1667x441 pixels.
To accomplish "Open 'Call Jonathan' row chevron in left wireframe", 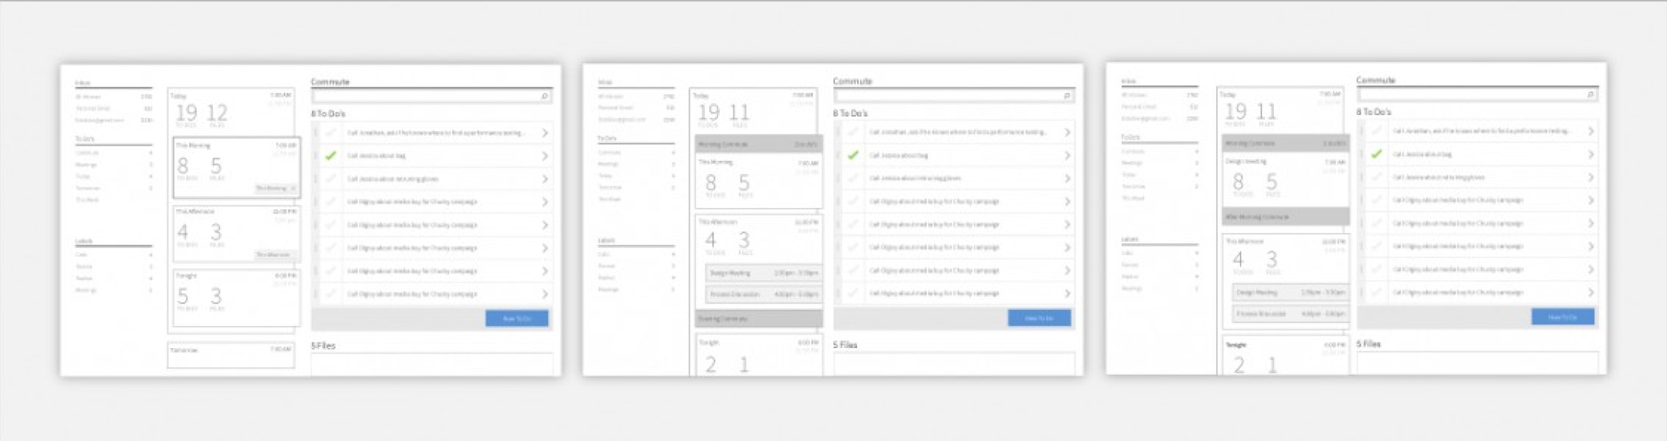I will click(x=545, y=132).
